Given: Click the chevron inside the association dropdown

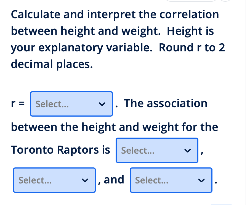Looking at the screenshot, I should point(188,151).
